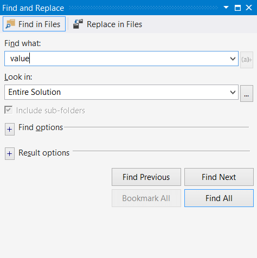Close the Find and Replace window
The image size is (257, 258).
click(x=249, y=8)
